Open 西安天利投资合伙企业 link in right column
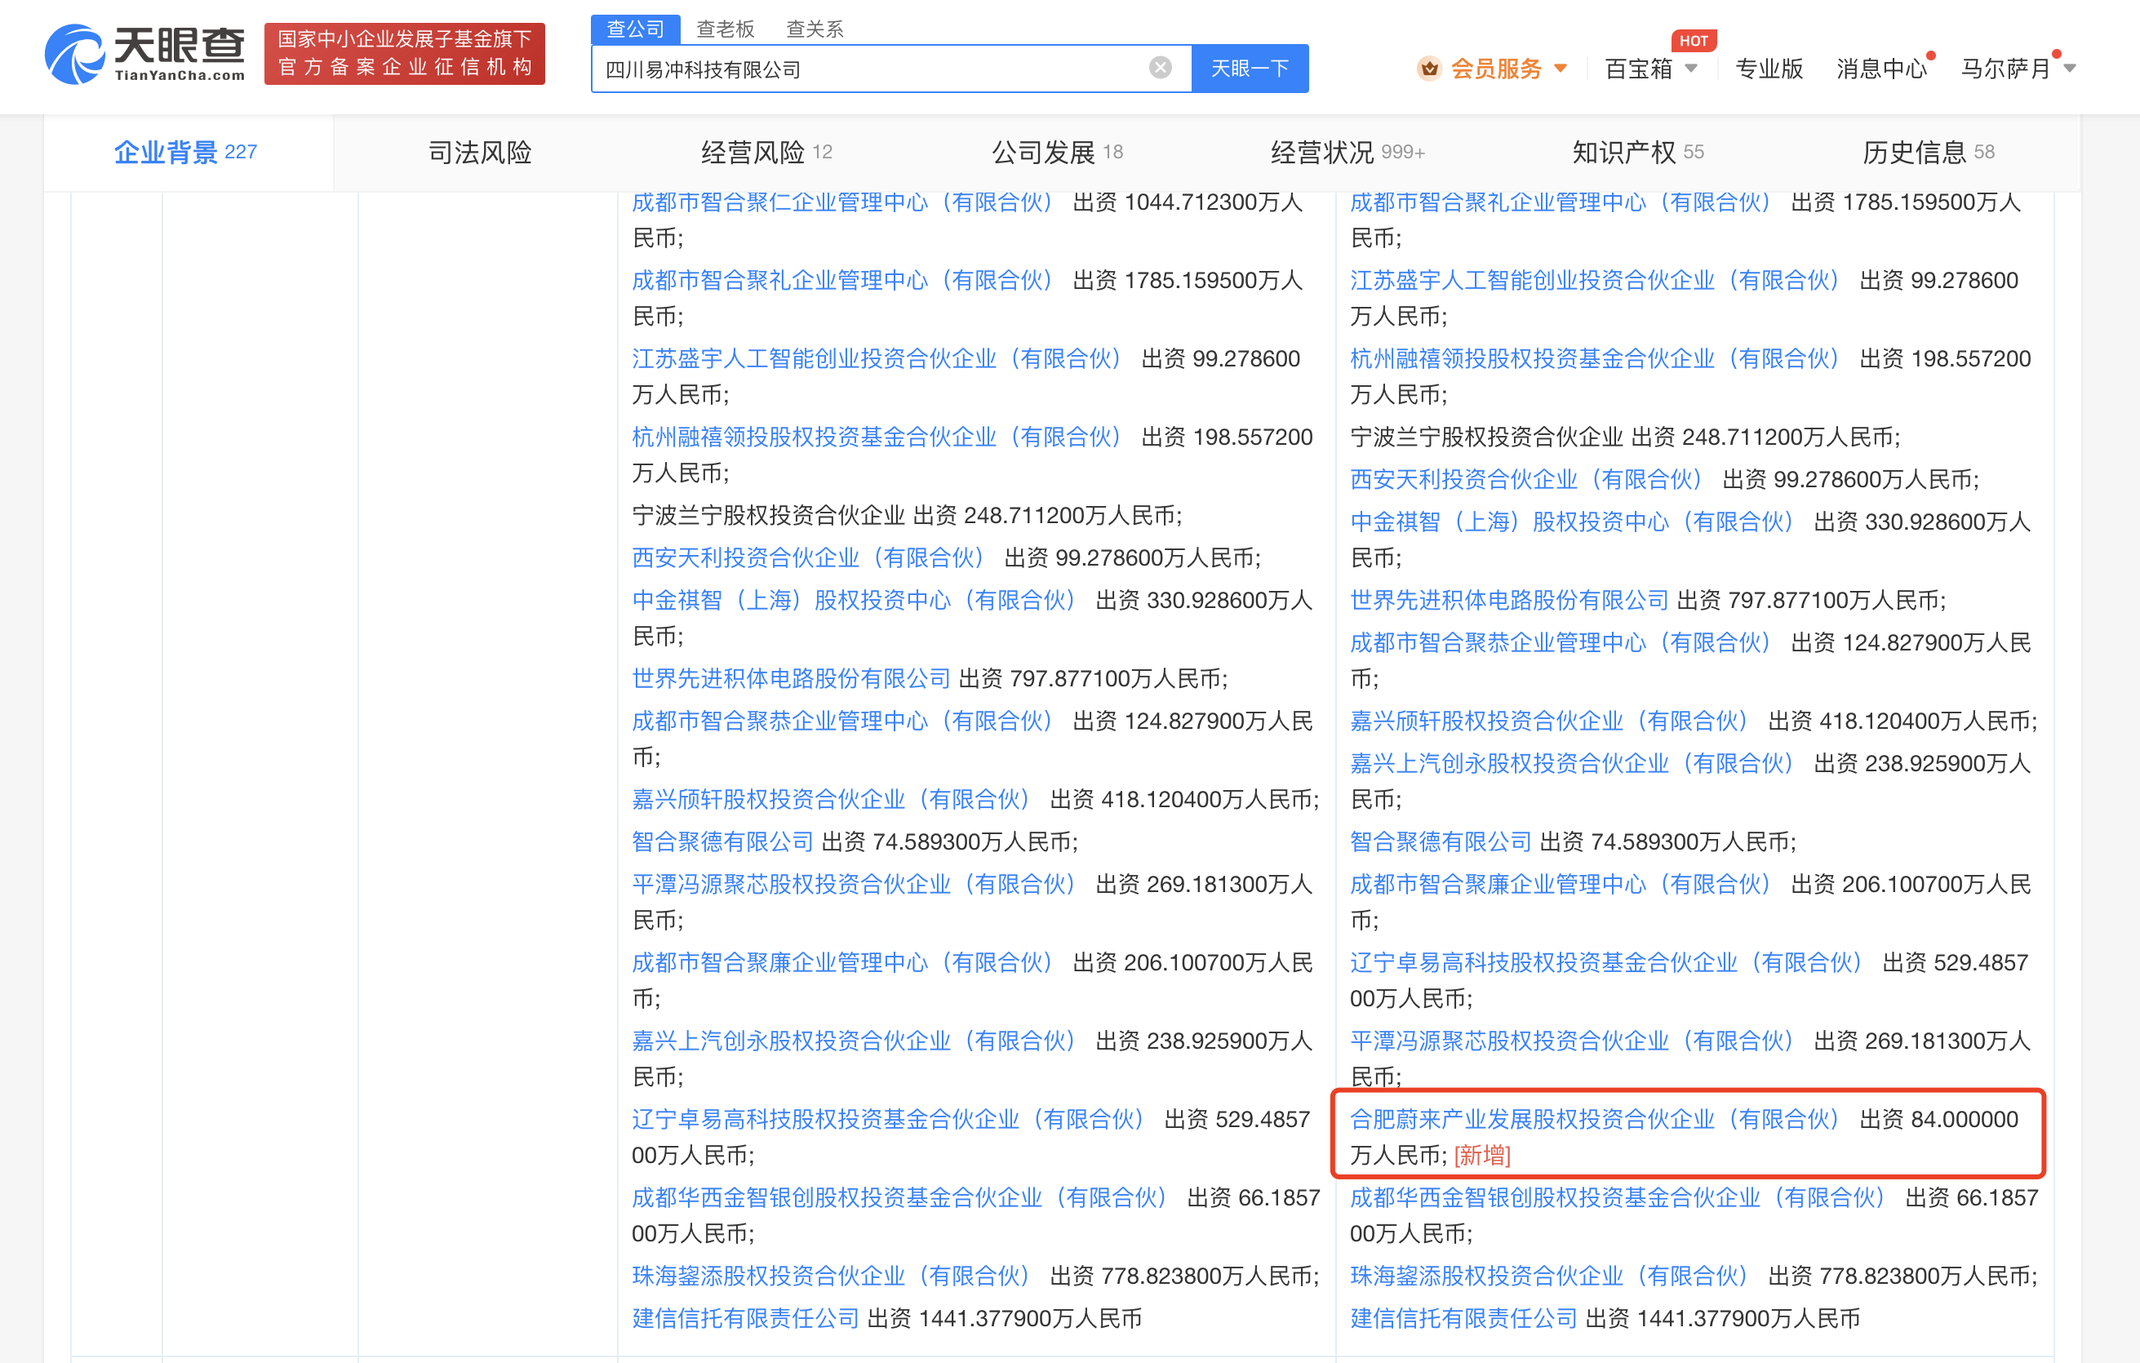This screenshot has width=2140, height=1363. click(1526, 480)
